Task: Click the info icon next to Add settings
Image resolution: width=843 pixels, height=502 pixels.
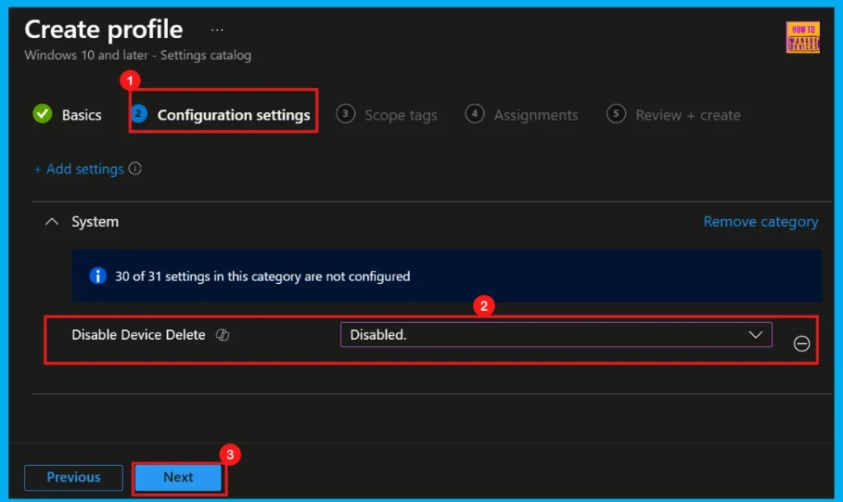Action: click(135, 169)
